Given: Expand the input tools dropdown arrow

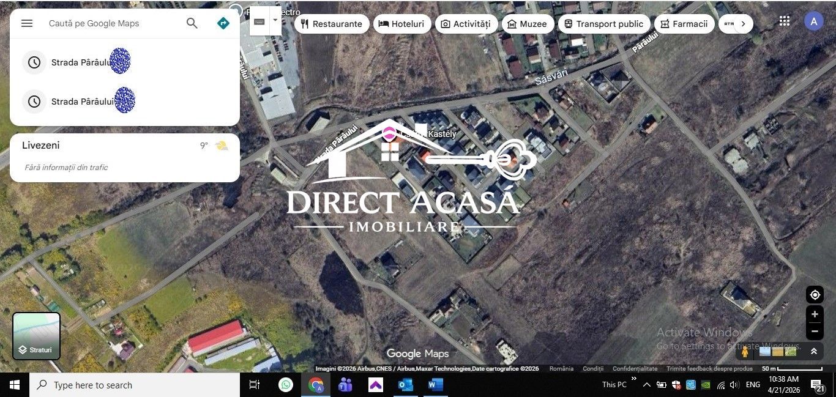Looking at the screenshot, I should pyautogui.click(x=275, y=20).
